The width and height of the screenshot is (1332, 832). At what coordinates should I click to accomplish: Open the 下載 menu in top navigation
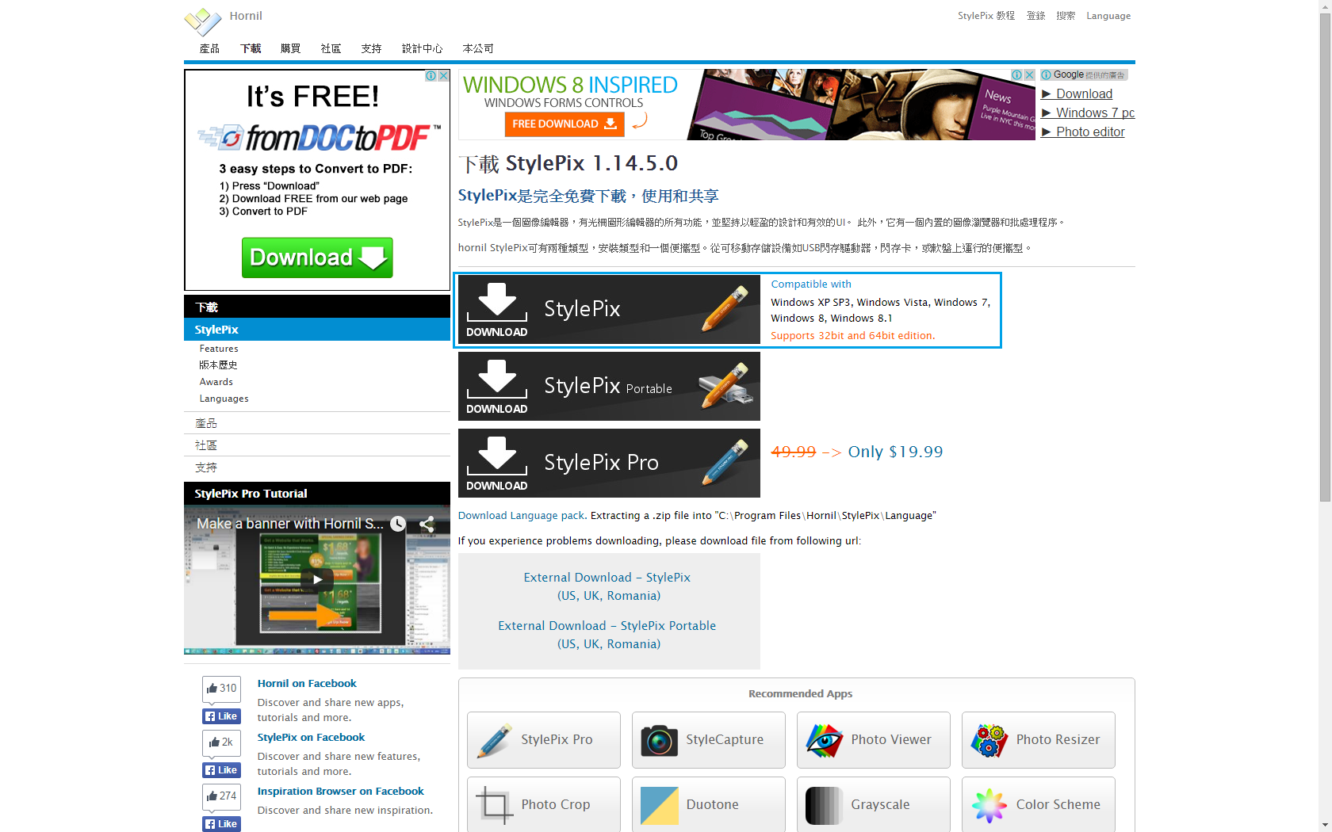(x=251, y=49)
